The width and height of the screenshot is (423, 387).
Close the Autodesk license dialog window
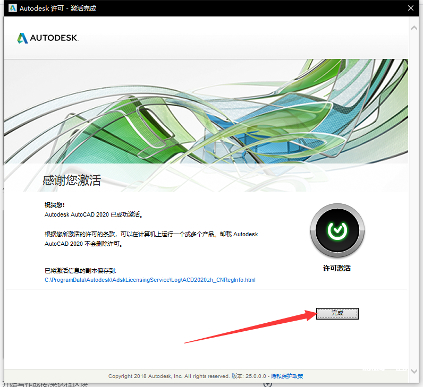[x=411, y=8]
